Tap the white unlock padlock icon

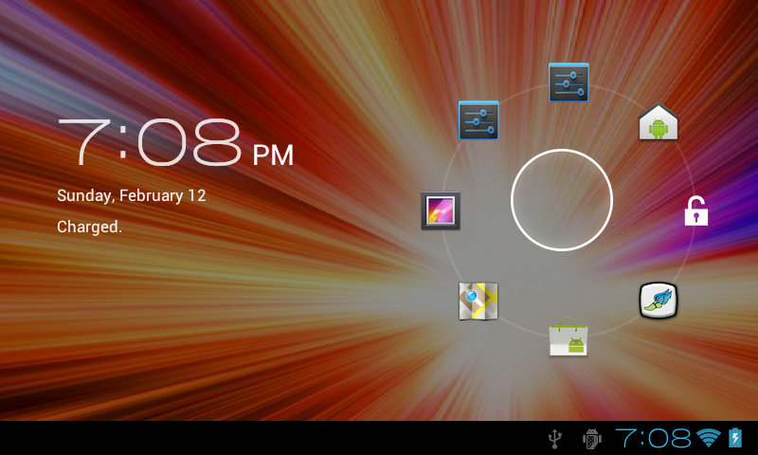(696, 210)
